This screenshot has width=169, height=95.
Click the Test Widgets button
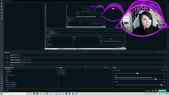pos(148,91)
